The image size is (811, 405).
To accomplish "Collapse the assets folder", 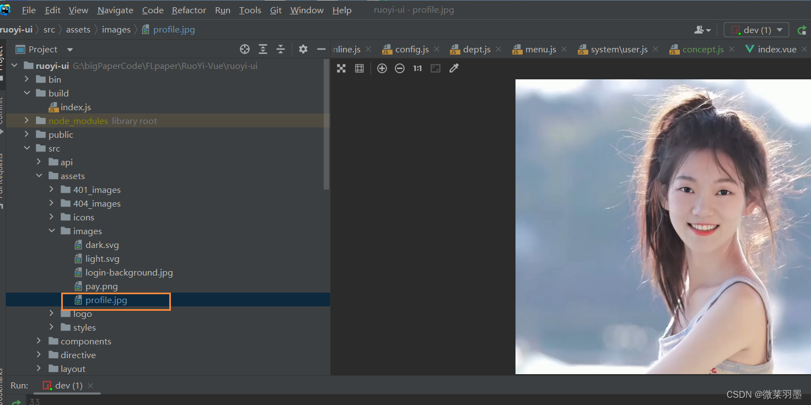I will point(39,176).
